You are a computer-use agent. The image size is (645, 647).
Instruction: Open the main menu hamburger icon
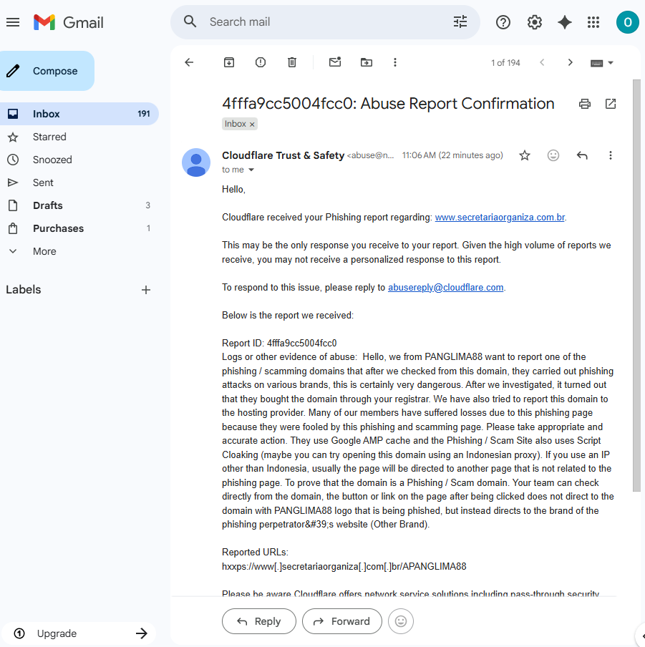[x=13, y=22]
